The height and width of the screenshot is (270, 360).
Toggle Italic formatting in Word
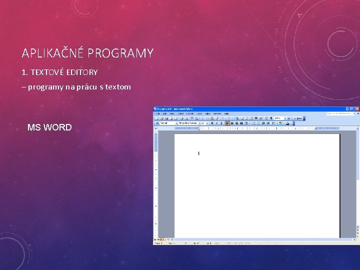[x=216, y=123]
